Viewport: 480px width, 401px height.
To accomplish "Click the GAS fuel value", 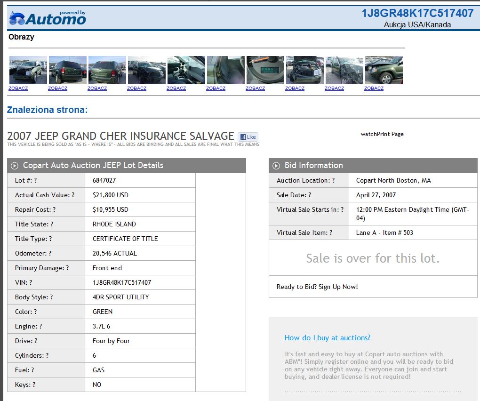I will coord(98,370).
